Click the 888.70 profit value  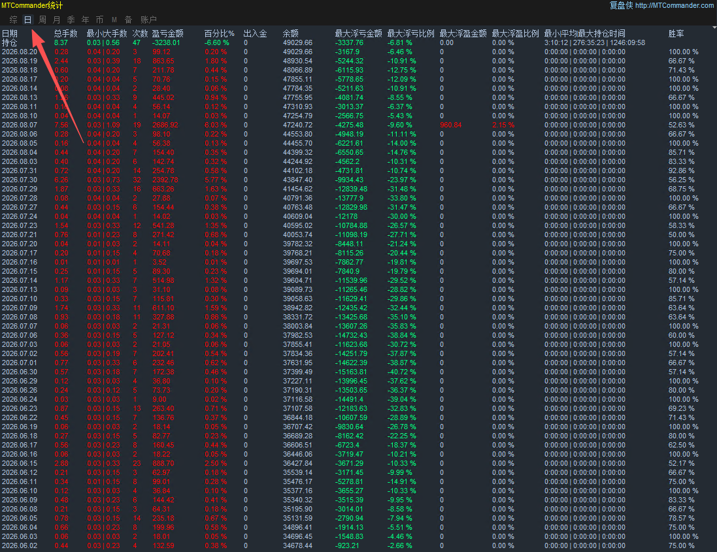tap(163, 463)
